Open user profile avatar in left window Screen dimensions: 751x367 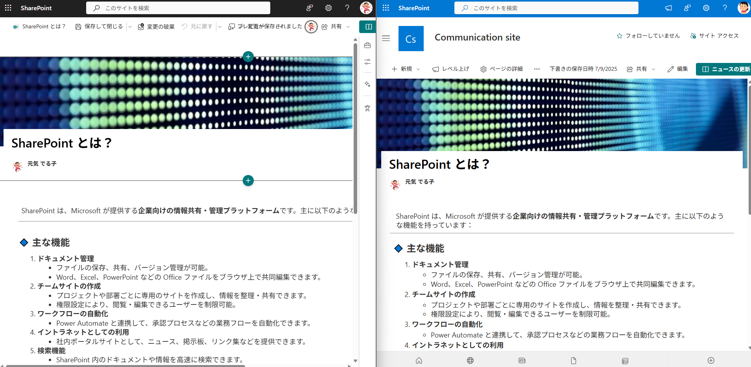(366, 8)
